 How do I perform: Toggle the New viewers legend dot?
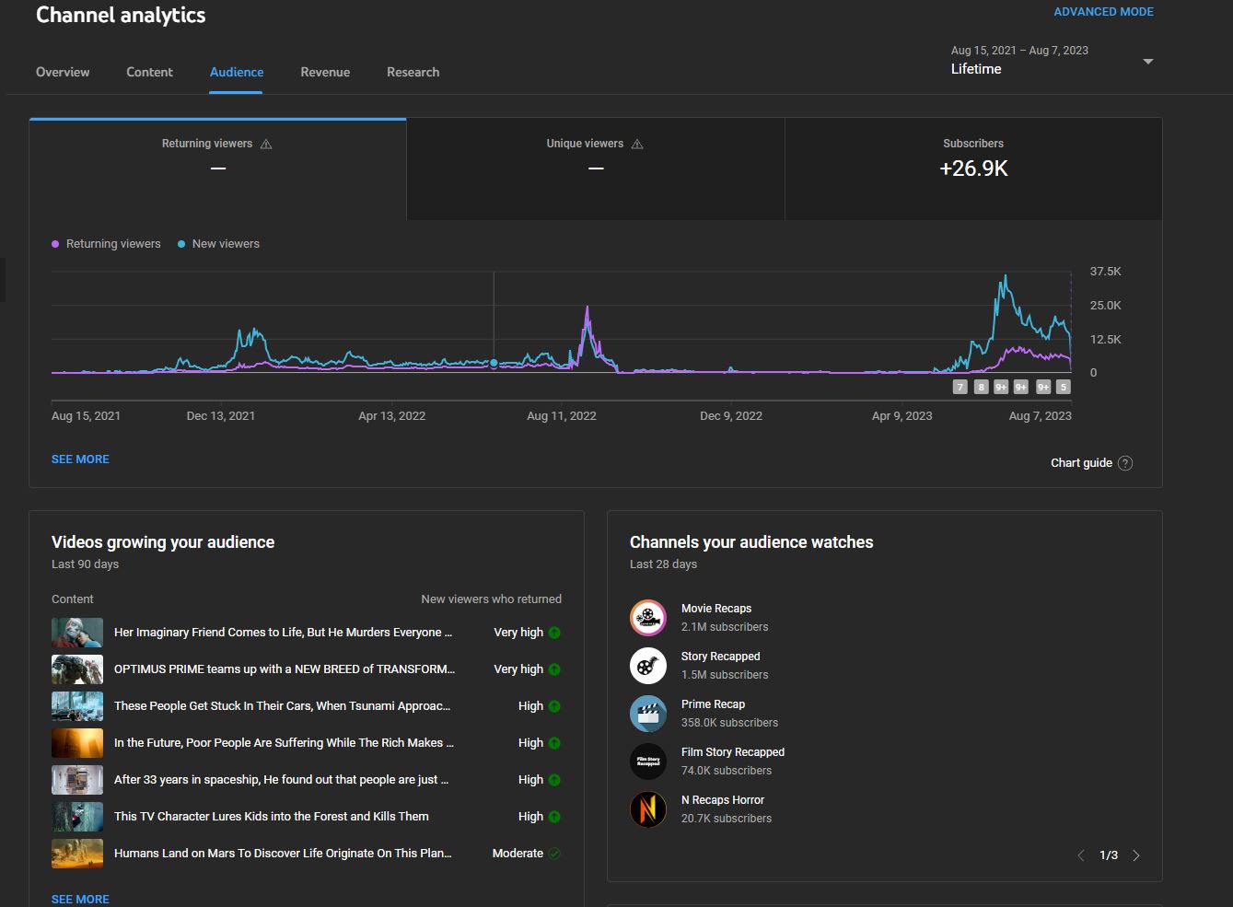click(x=181, y=244)
